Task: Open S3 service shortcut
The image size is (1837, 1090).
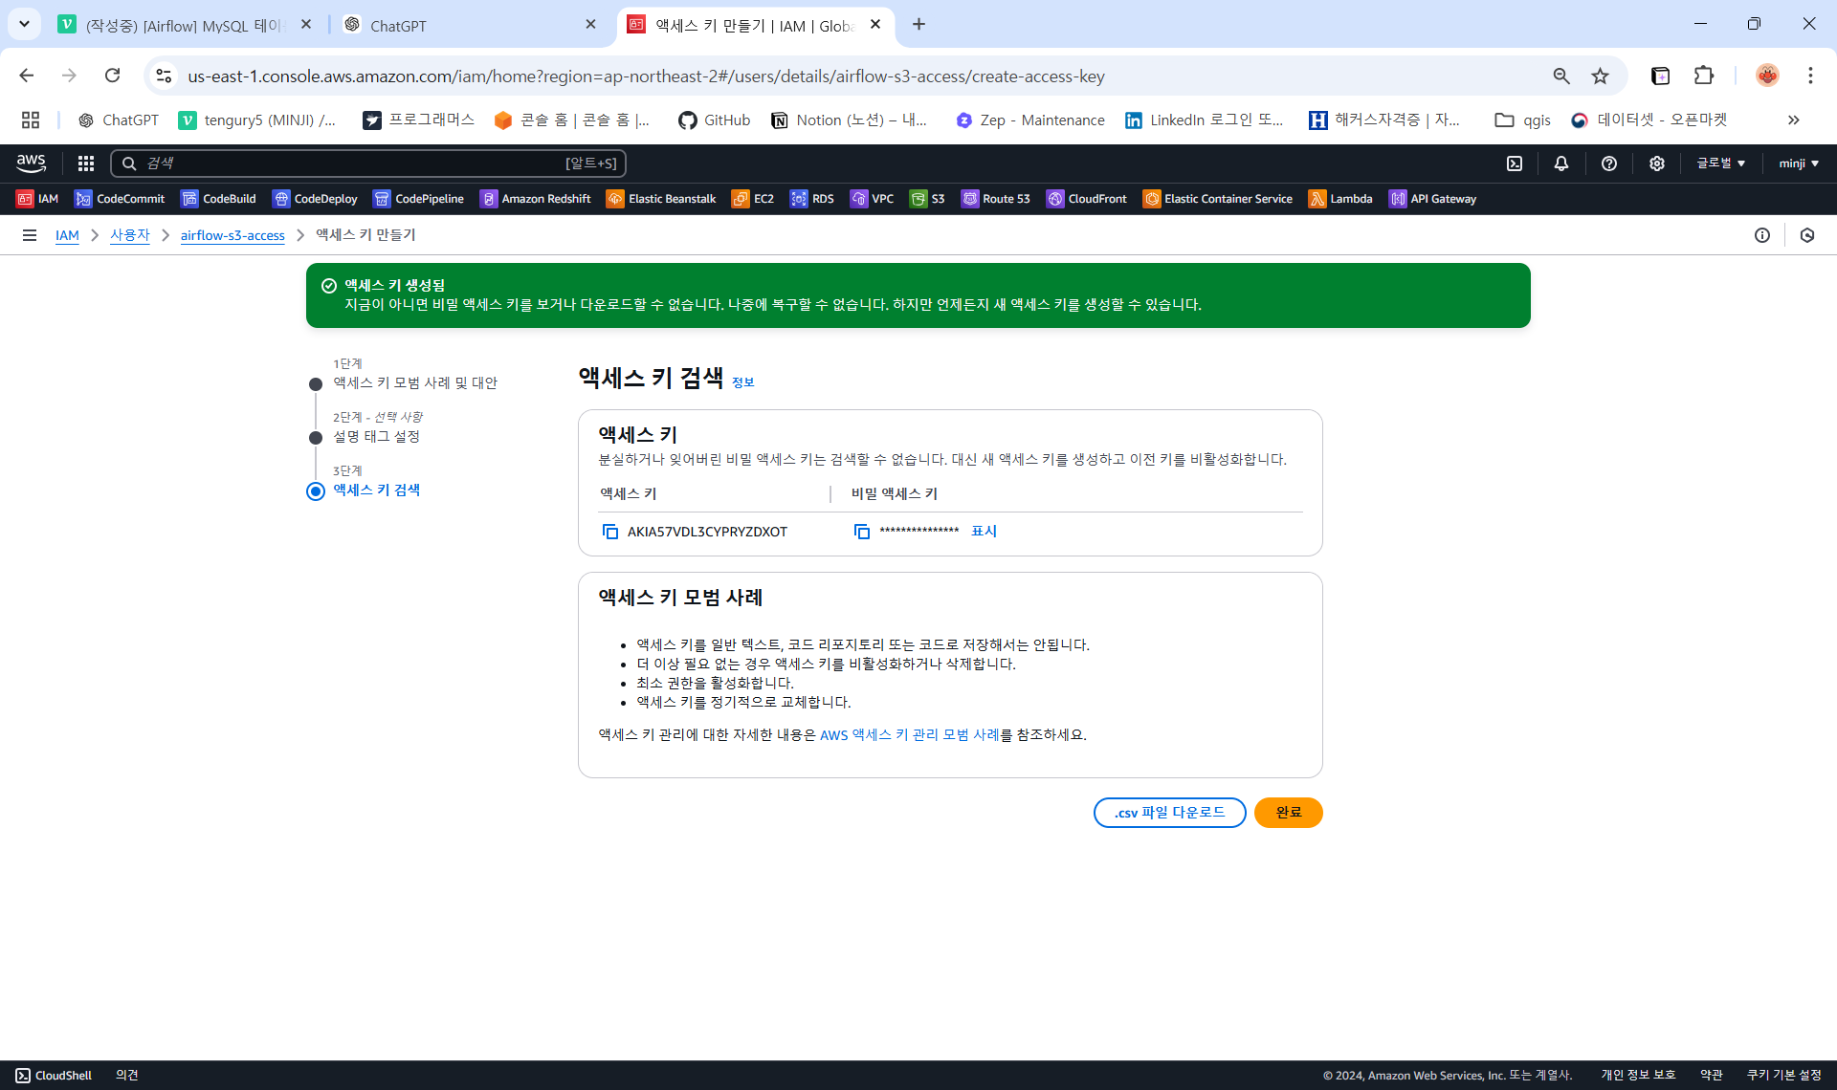Action: pos(927,199)
